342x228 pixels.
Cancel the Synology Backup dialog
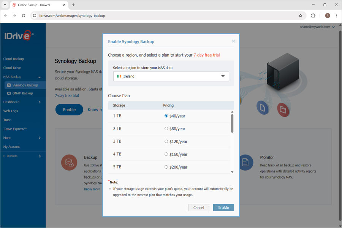coord(199,207)
